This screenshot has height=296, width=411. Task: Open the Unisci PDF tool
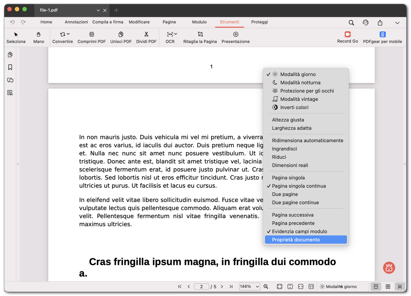pos(121,38)
